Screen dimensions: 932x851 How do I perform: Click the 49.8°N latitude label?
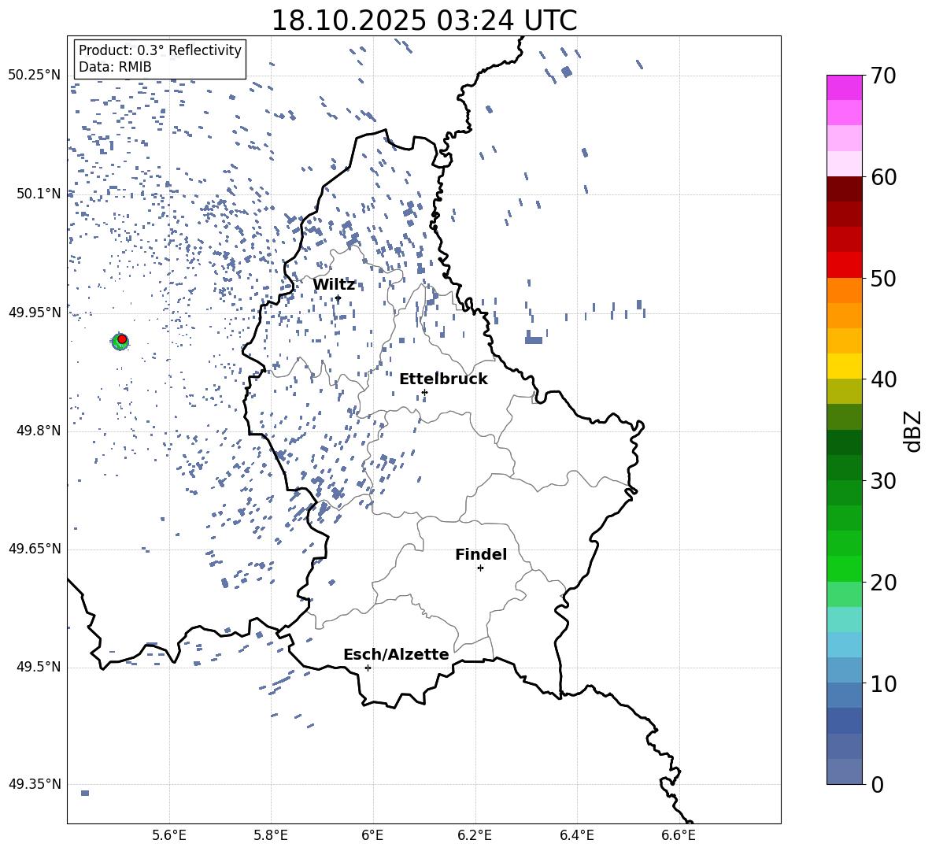pyautogui.click(x=38, y=431)
